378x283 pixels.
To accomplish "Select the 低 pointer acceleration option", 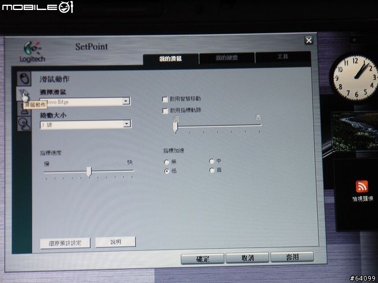I will click(167, 171).
